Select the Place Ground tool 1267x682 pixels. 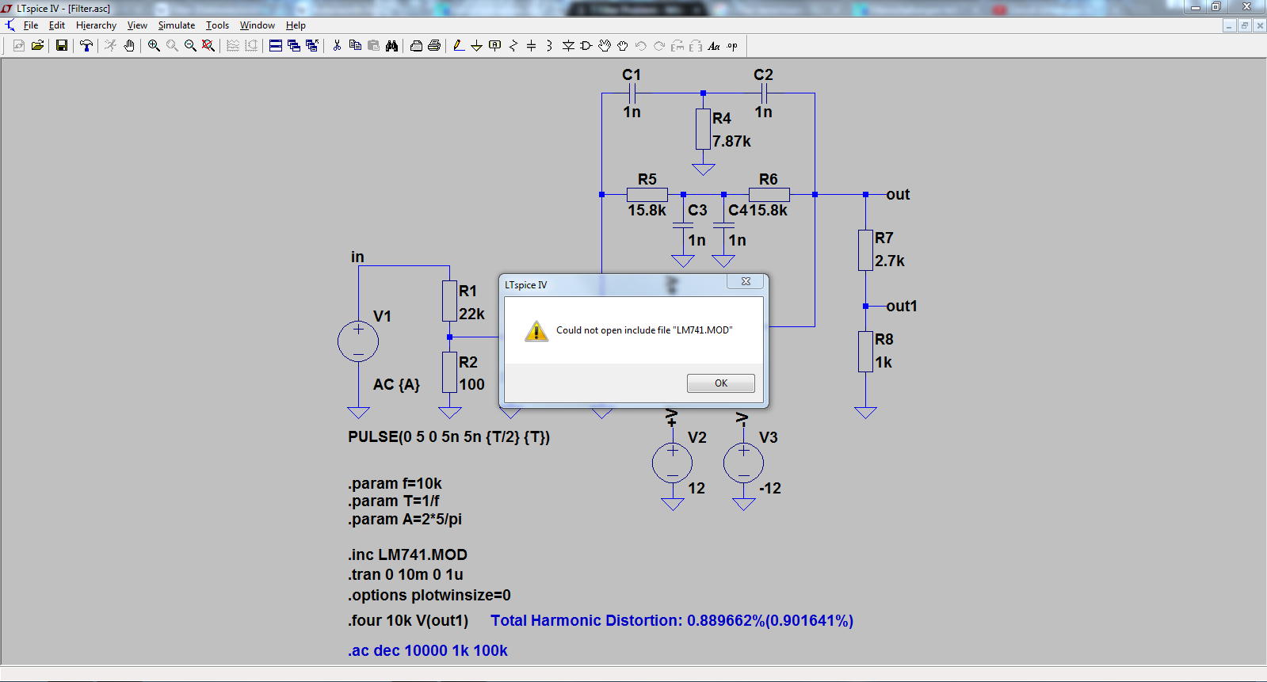476,46
